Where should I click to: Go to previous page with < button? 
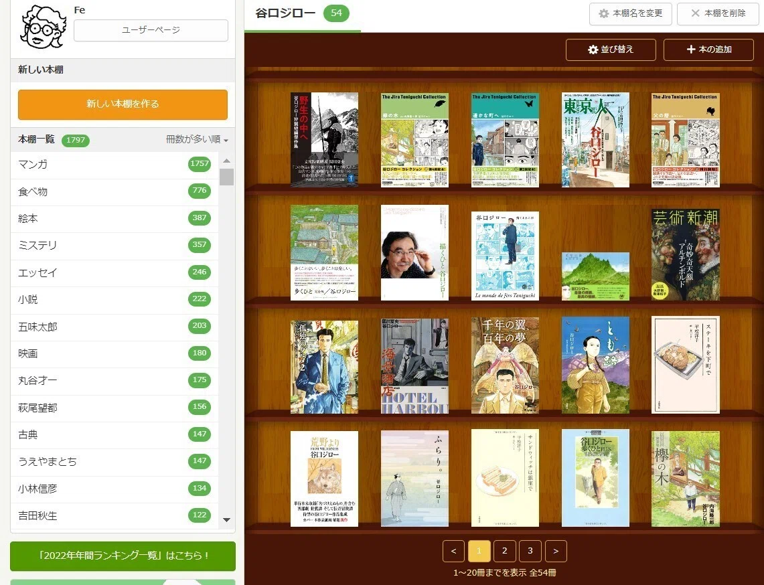pyautogui.click(x=453, y=552)
